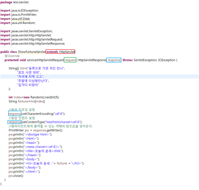Select the "동쪽으로 가면 귀인 만나" string
Image resolution: width=199 pixels, height=190 pixels.
click(x=46, y=69)
